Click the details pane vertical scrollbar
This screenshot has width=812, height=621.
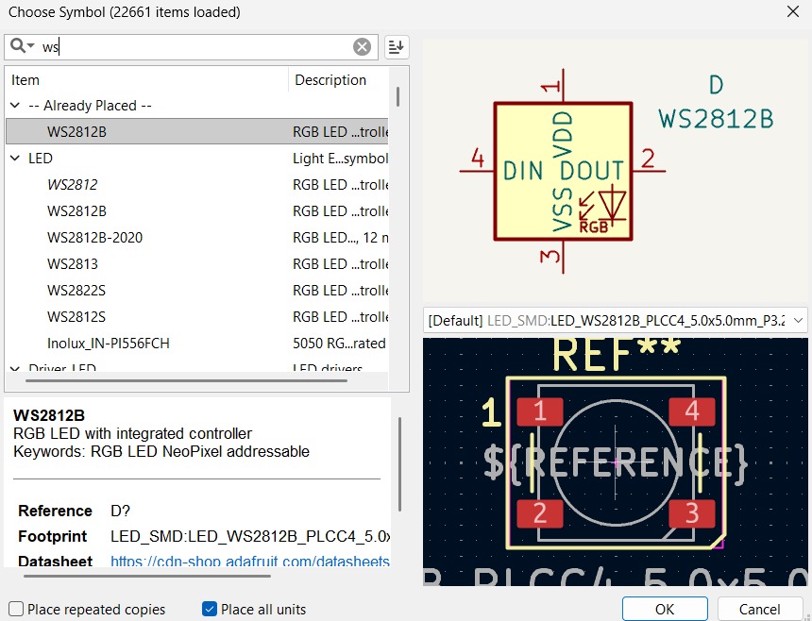399,464
